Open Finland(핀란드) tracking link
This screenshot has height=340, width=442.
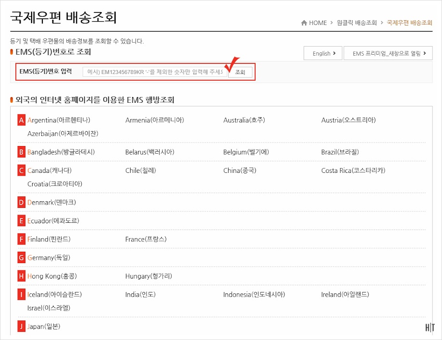pyautogui.click(x=49, y=239)
